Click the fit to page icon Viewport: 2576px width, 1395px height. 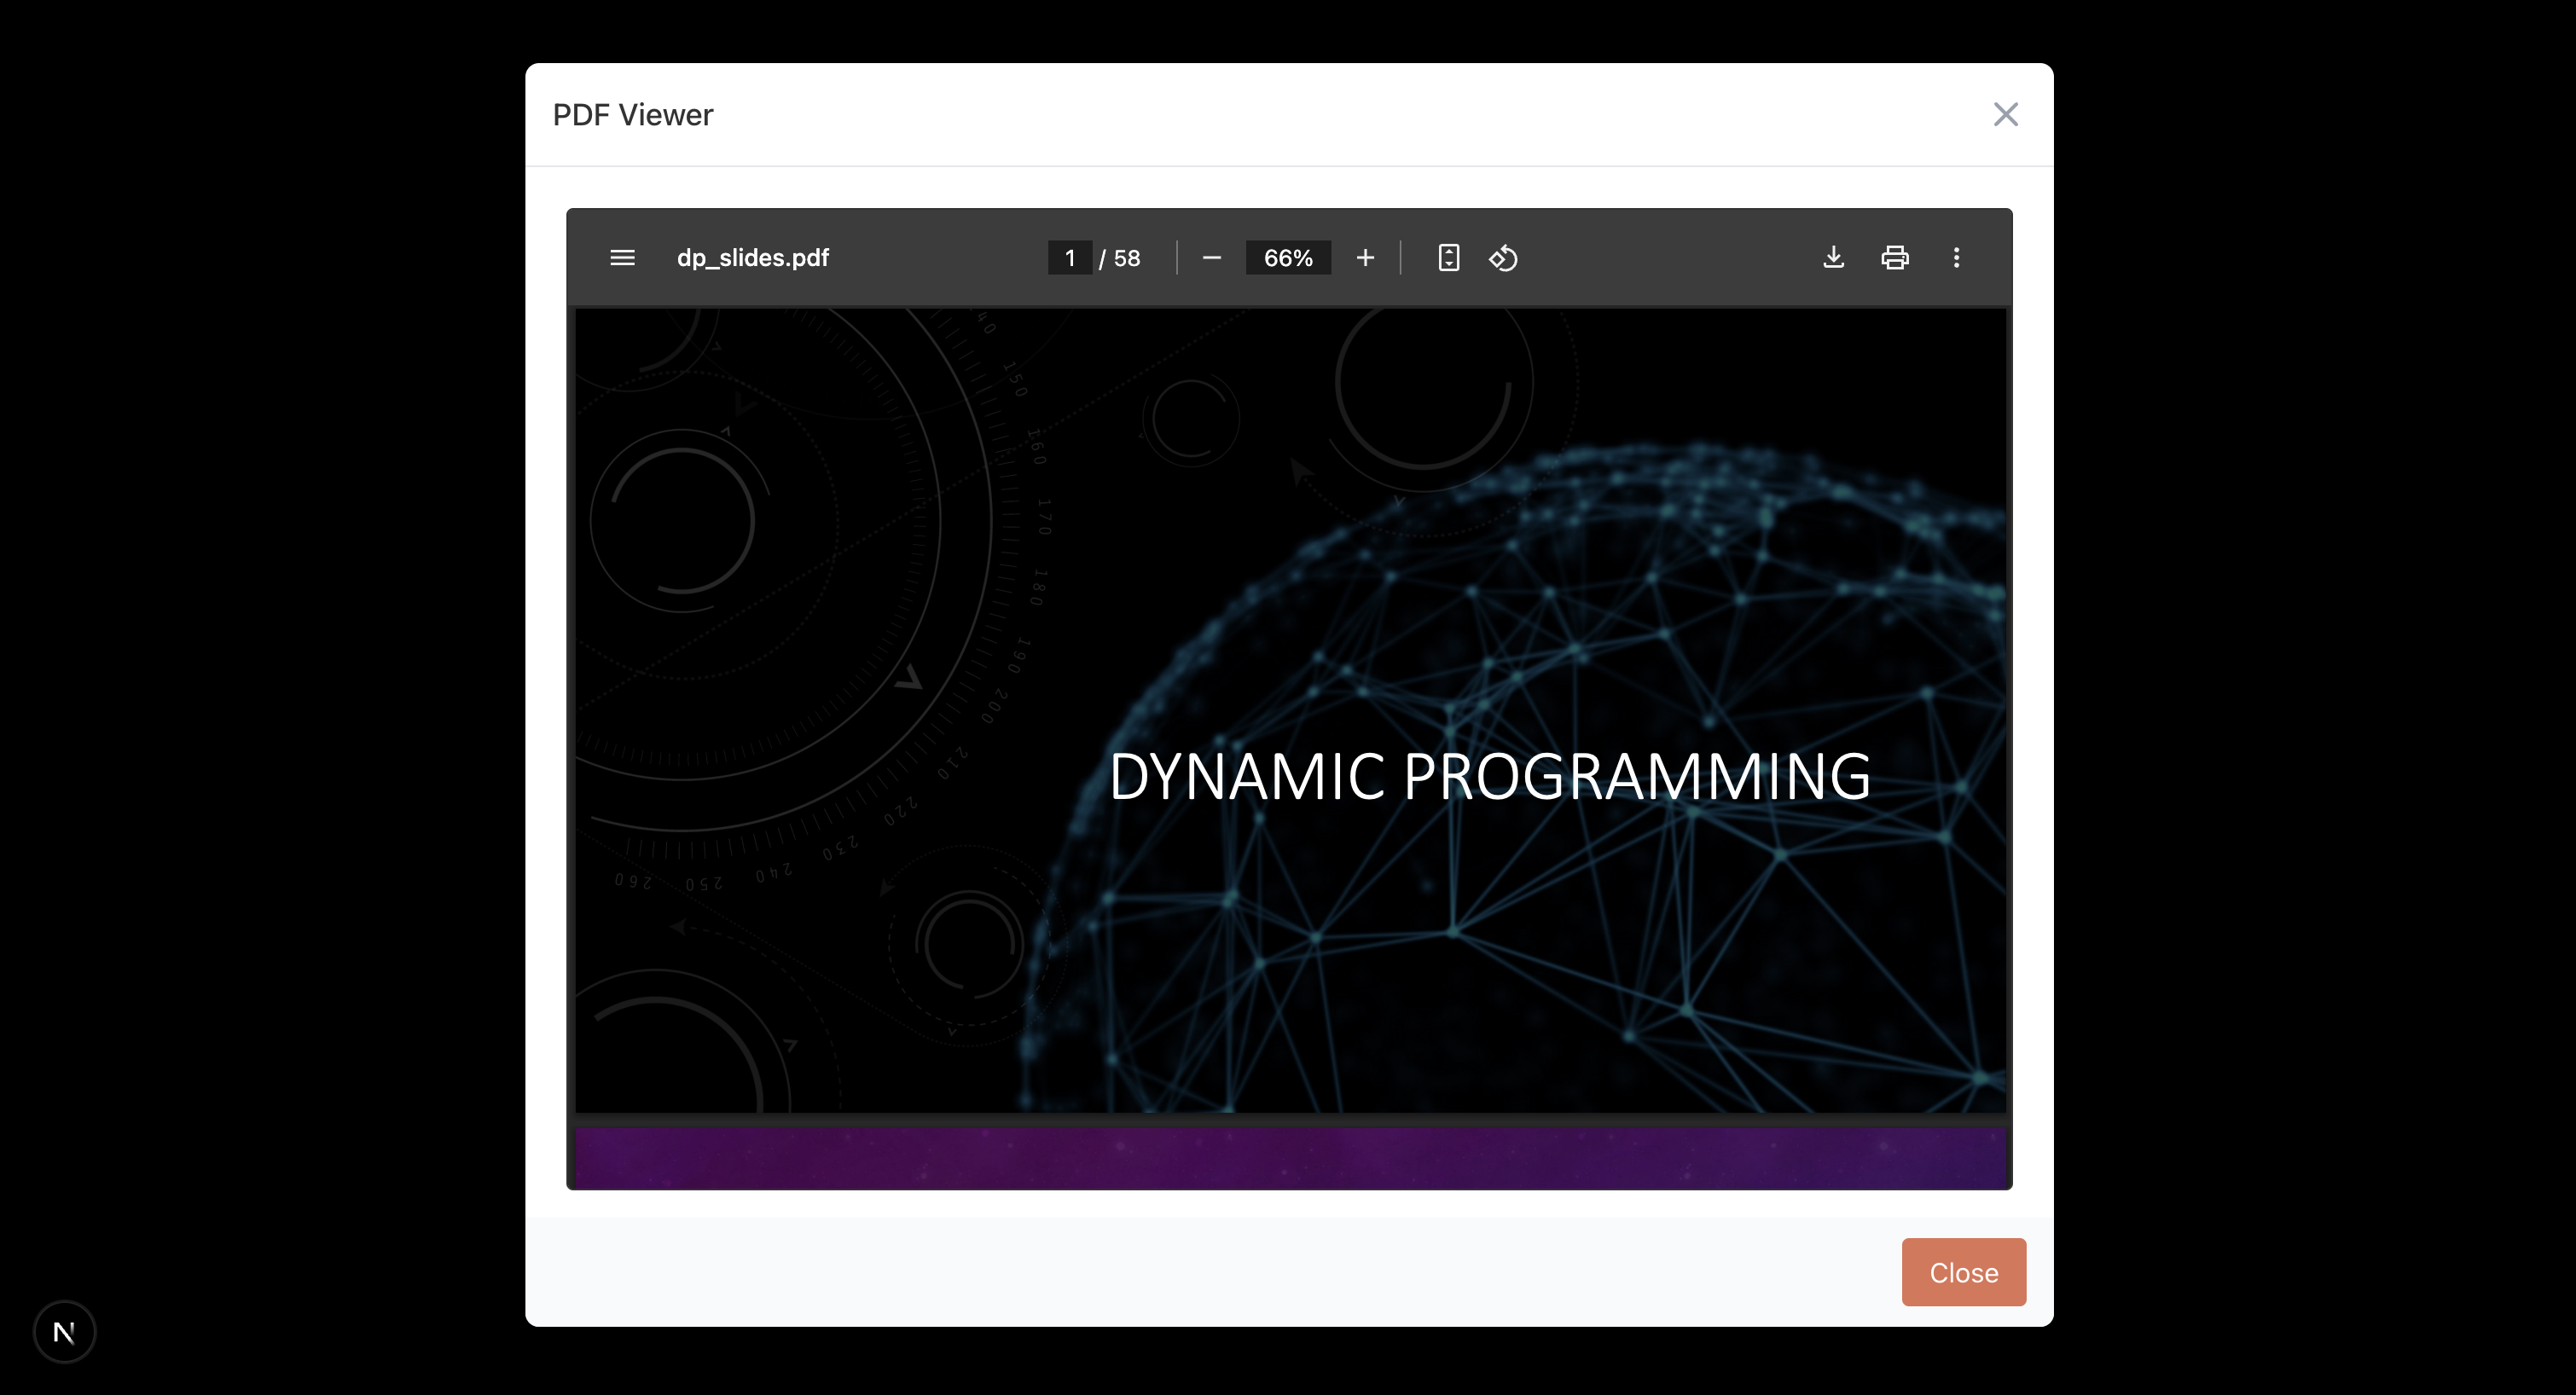tap(1448, 258)
